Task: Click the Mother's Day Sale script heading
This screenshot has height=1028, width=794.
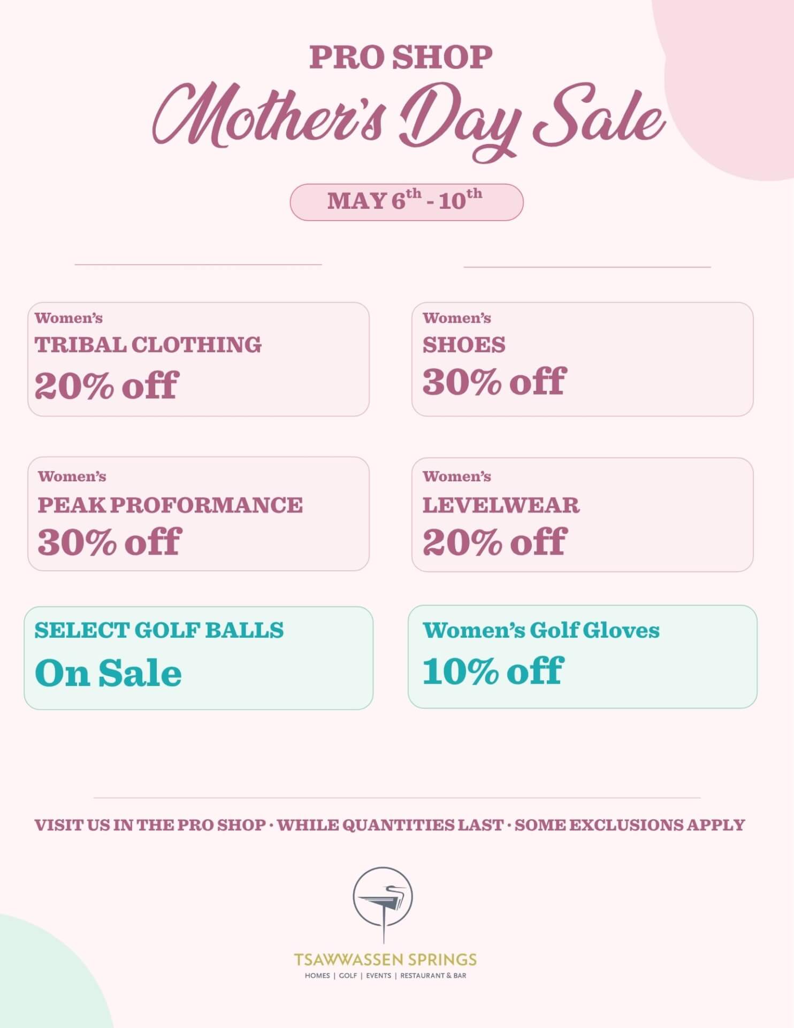Action: point(409,120)
